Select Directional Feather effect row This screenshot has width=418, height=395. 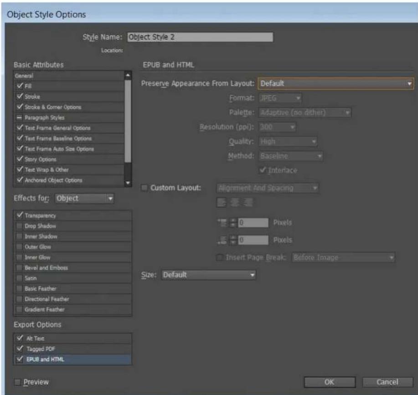click(72, 299)
